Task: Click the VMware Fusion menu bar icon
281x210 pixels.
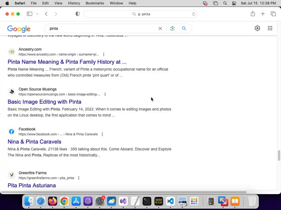Action: pos(205,3)
